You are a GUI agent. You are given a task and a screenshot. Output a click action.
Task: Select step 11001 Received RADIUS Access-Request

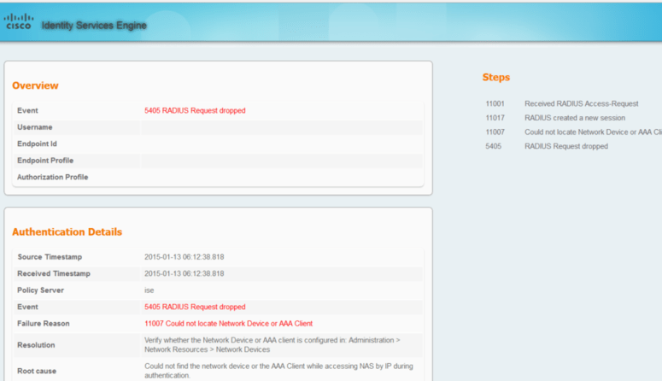tap(581, 103)
